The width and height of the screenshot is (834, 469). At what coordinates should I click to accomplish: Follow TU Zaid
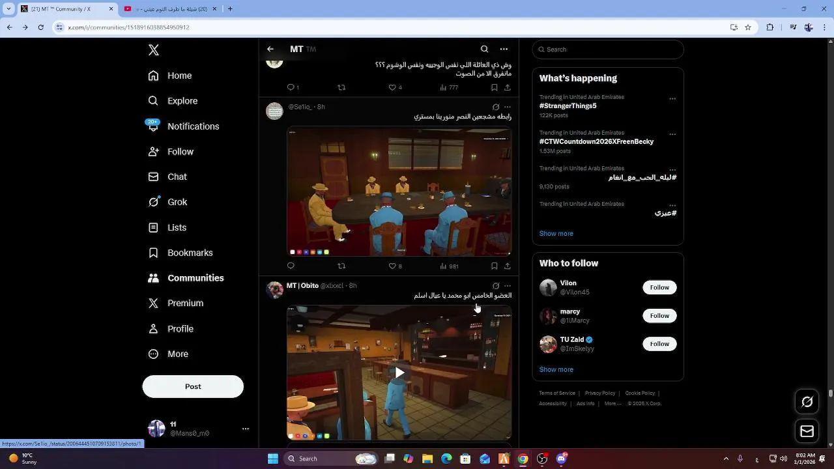[659, 344]
